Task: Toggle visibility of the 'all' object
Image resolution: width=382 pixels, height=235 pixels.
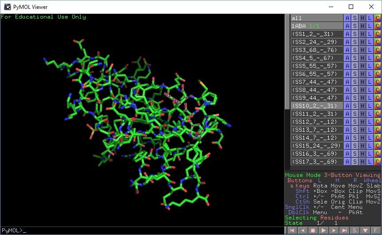Action: (x=317, y=18)
